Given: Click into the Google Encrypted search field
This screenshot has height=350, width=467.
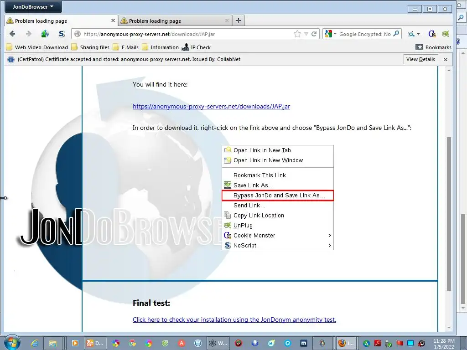Looking at the screenshot, I should 365,34.
